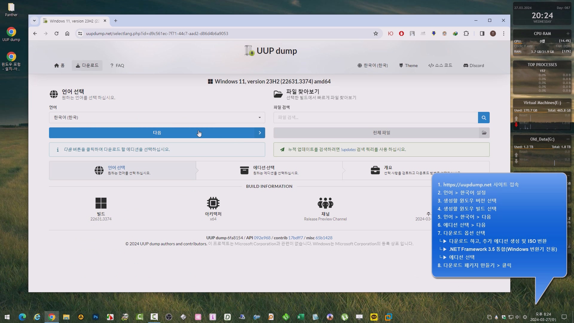Screen dimensions: 574x323
Task: Expand the 언어 language dropdown
Action: click(x=157, y=118)
